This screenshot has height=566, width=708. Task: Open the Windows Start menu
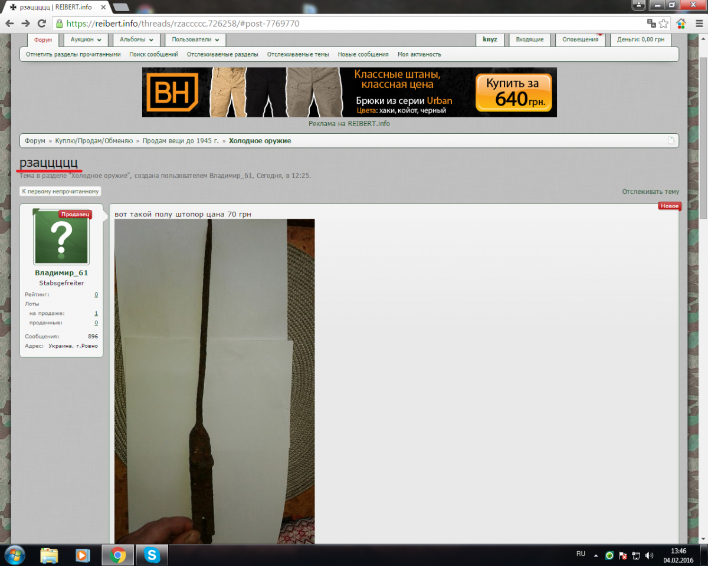[14, 555]
